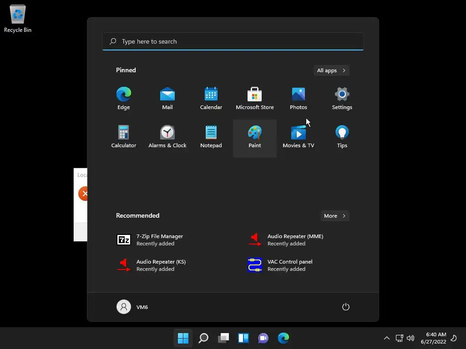Launch Movies & TV
The width and height of the screenshot is (466, 349).
tap(299, 137)
